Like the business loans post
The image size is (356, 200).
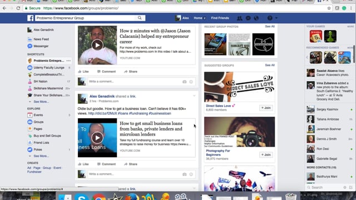[83, 164]
